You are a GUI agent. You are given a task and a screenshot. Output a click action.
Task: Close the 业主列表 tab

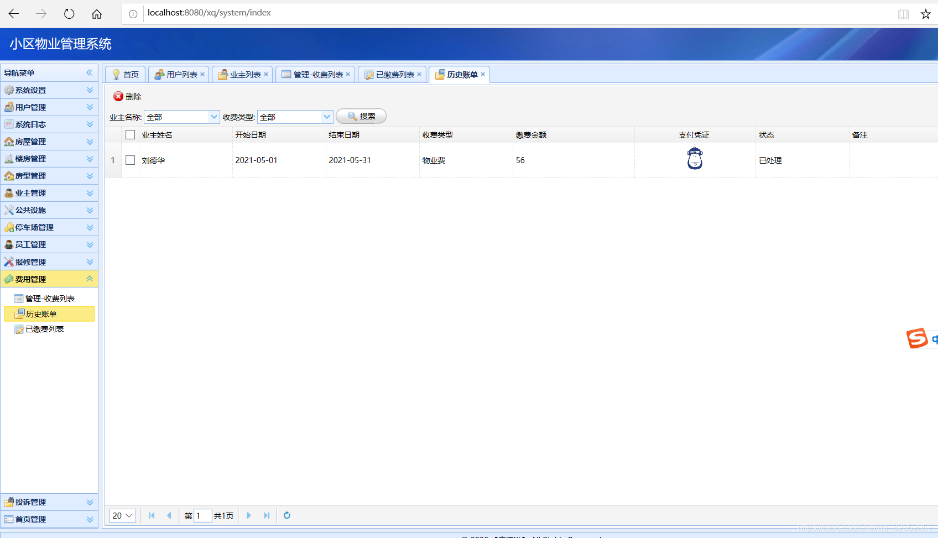coord(266,75)
